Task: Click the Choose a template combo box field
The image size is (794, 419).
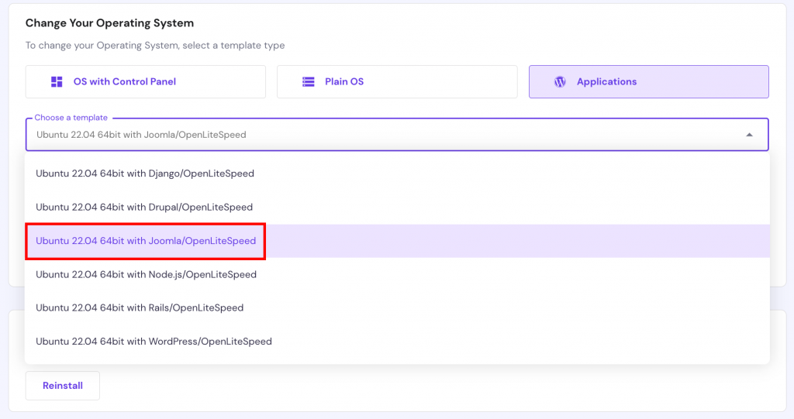Action: tap(388, 135)
